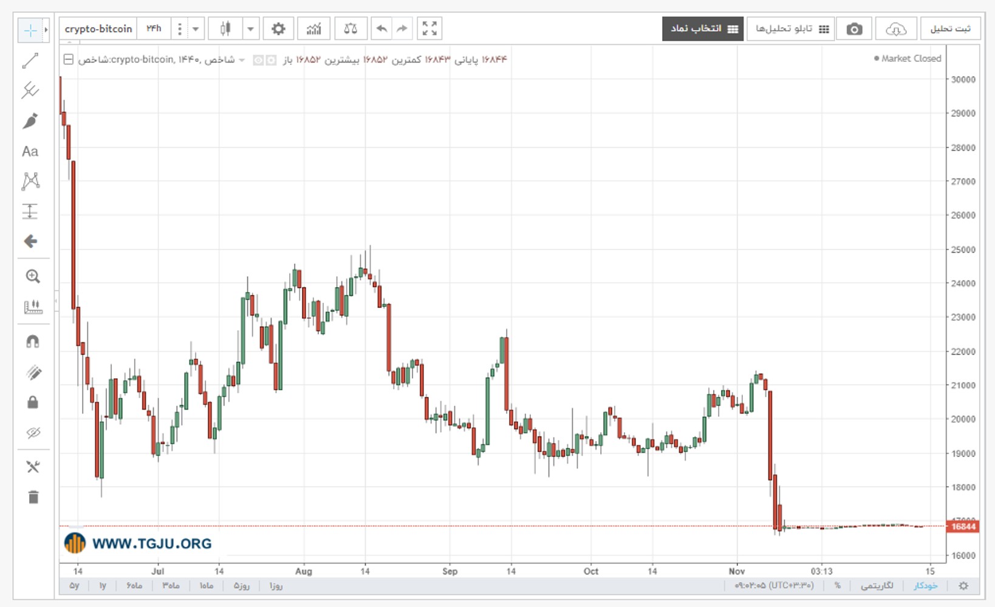
Task: Collapse the chart legend minus box
Action: 69,59
